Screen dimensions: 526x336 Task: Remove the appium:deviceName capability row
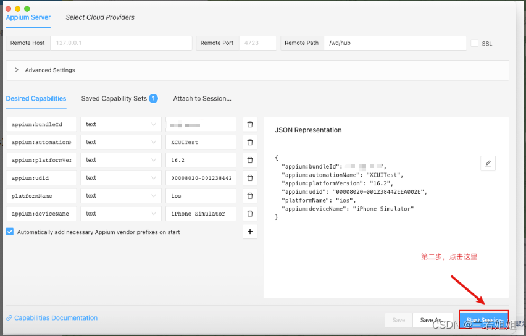[x=250, y=214]
